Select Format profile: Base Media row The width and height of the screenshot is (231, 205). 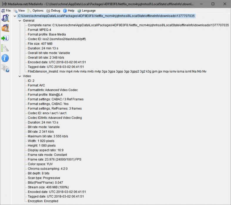point(47,34)
